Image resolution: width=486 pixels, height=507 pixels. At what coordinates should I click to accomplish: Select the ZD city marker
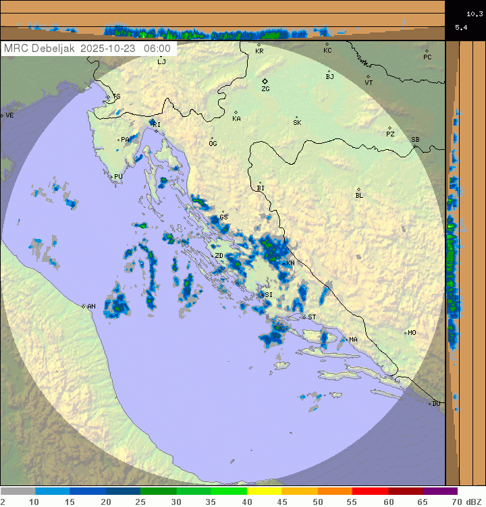pos(211,255)
